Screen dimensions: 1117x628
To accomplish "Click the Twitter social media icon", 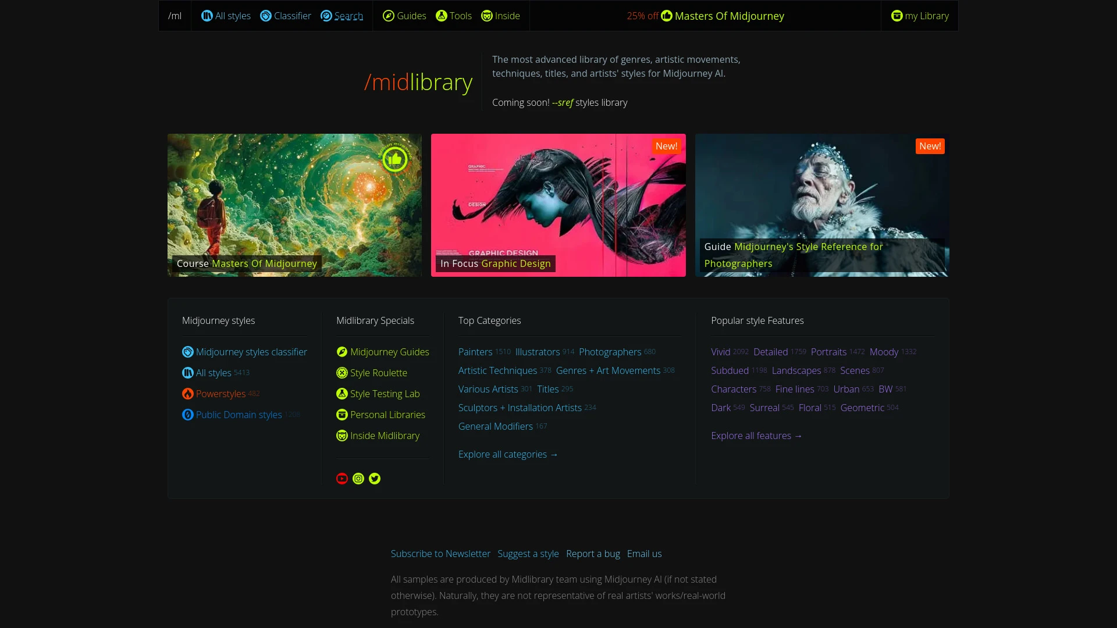I will [x=375, y=479].
